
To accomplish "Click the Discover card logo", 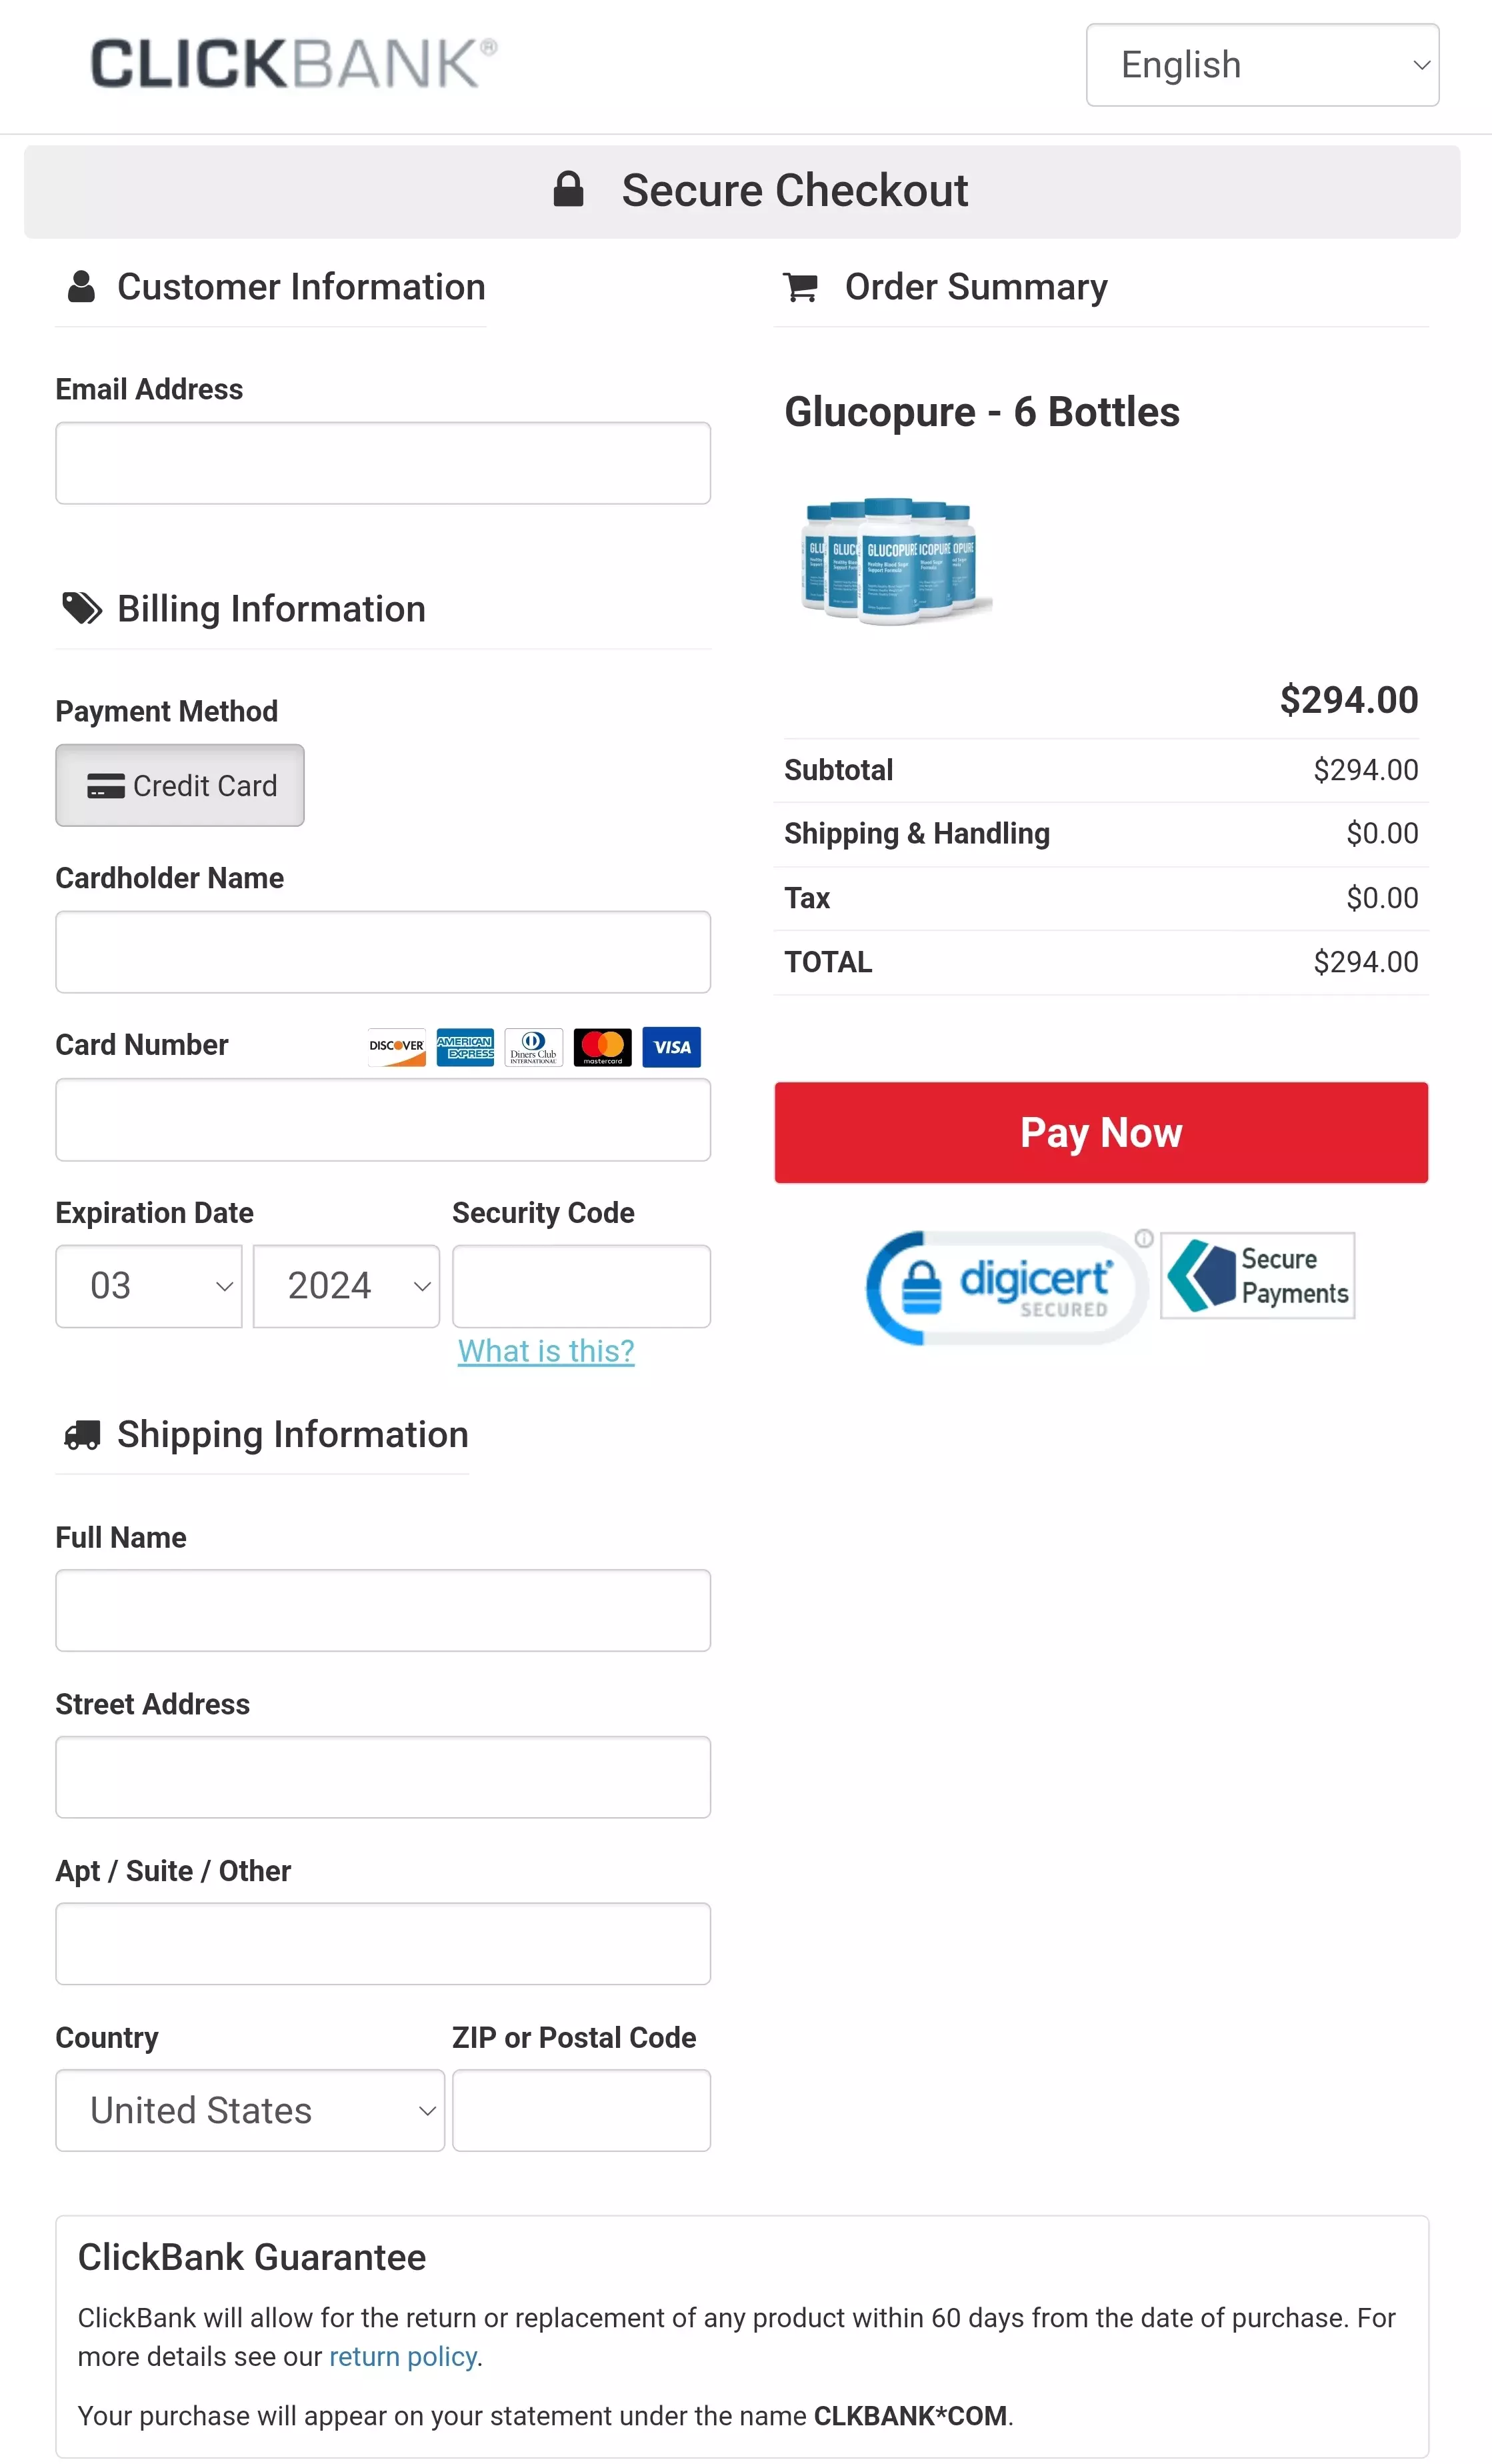I will click(397, 1047).
